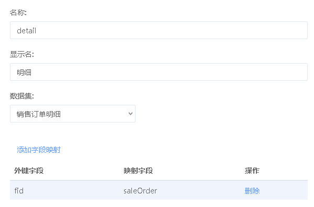Click the 外键字段 column header
314x207 pixels.
29,171
